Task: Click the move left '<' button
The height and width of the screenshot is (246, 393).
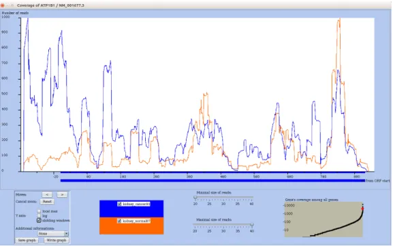Action: click(x=47, y=194)
